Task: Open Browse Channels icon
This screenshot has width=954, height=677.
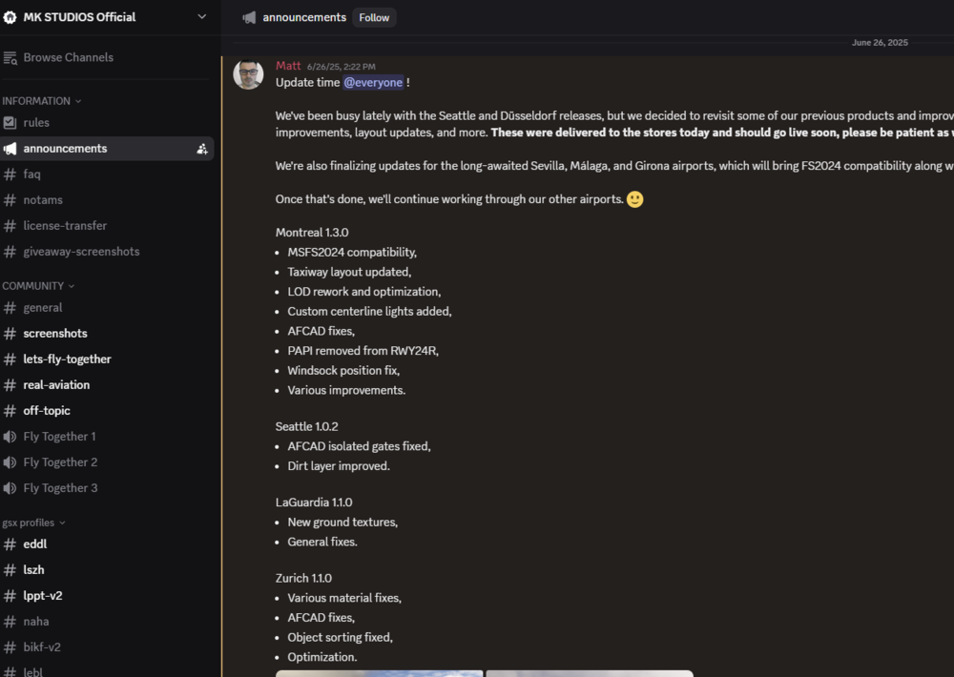Action: point(10,57)
